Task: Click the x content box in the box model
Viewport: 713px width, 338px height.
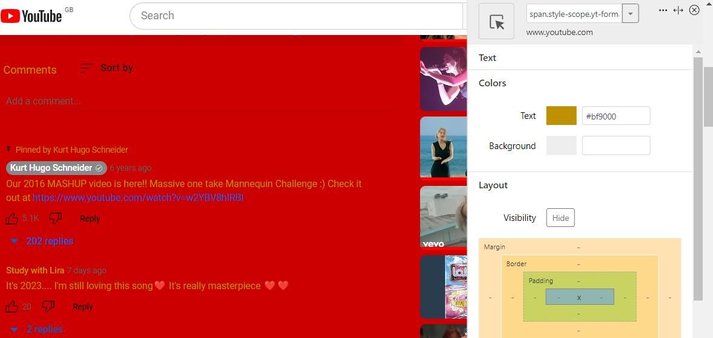Action: point(579,297)
